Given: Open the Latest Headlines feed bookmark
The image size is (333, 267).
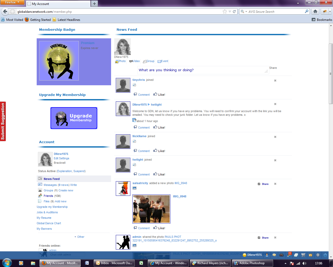Looking at the screenshot, I should coord(66,20).
